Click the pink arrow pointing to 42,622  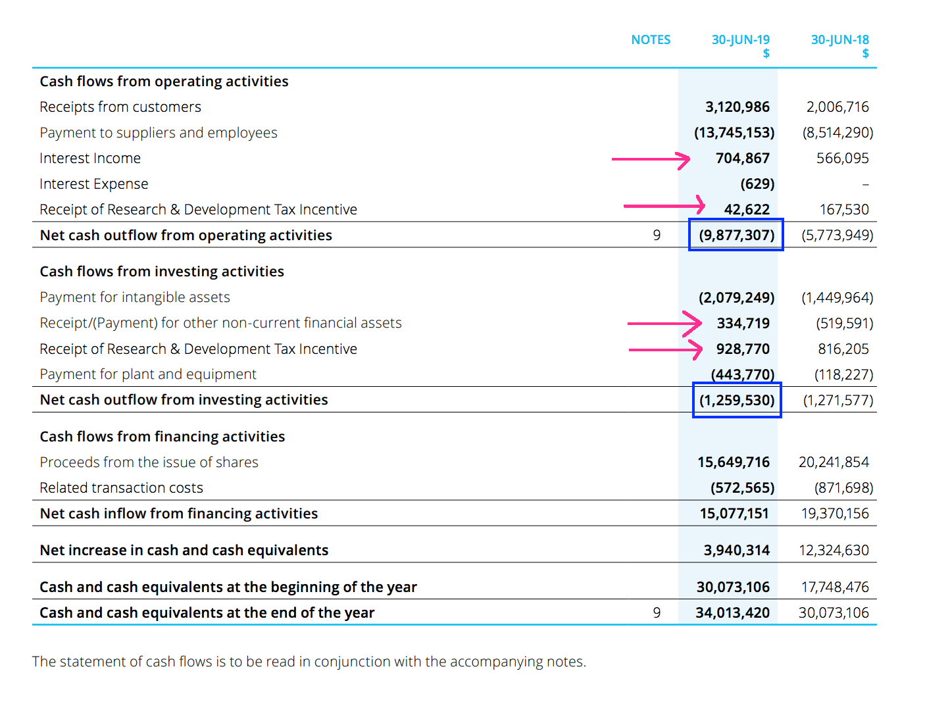tap(664, 206)
